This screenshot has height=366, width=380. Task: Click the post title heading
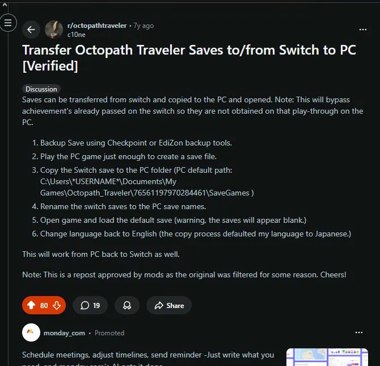(x=189, y=58)
